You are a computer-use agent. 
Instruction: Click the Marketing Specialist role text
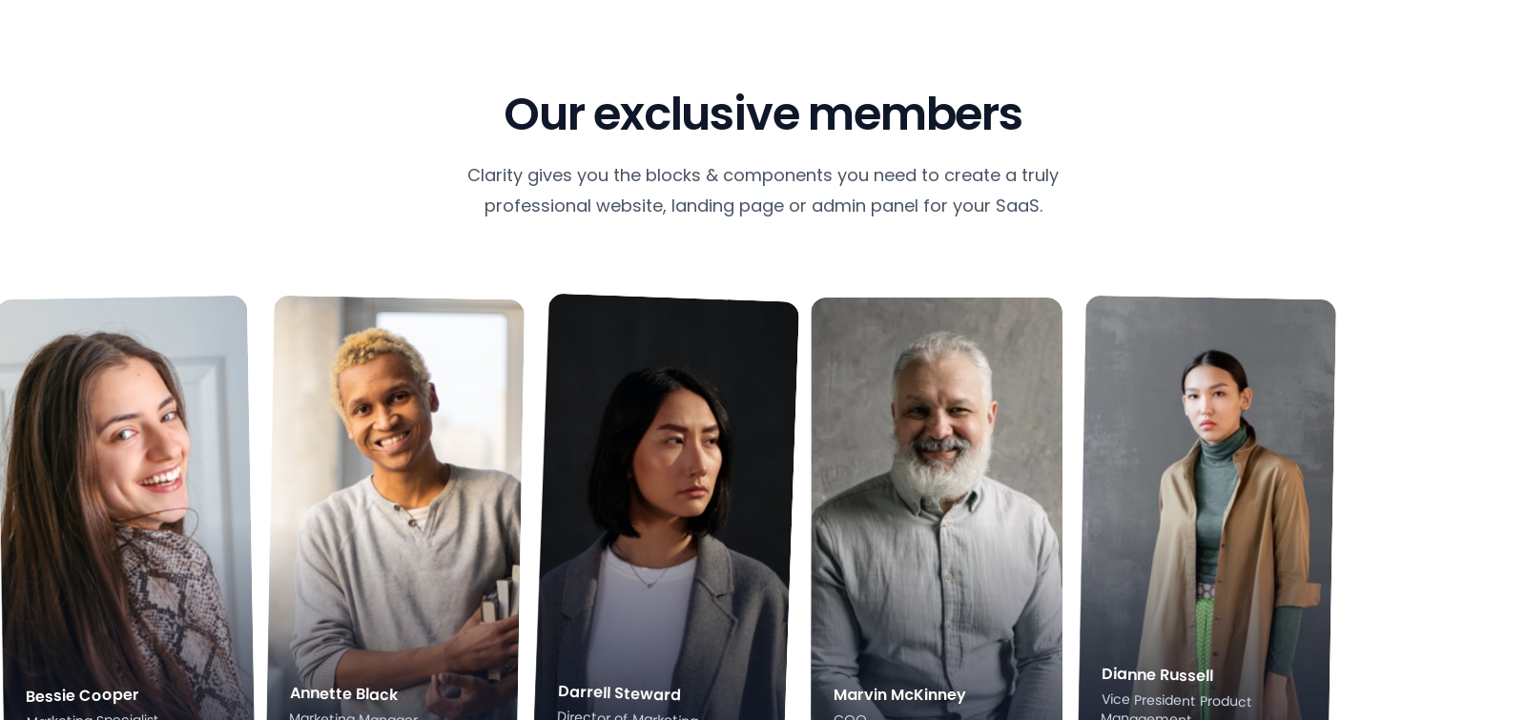(x=93, y=716)
